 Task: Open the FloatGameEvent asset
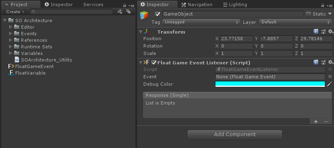point(34,66)
